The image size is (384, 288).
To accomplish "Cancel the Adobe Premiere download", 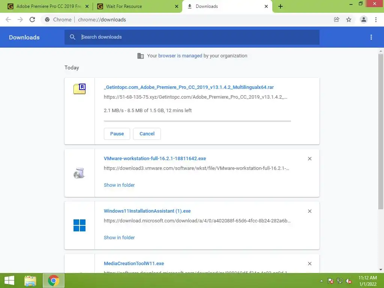I will pyautogui.click(x=147, y=134).
